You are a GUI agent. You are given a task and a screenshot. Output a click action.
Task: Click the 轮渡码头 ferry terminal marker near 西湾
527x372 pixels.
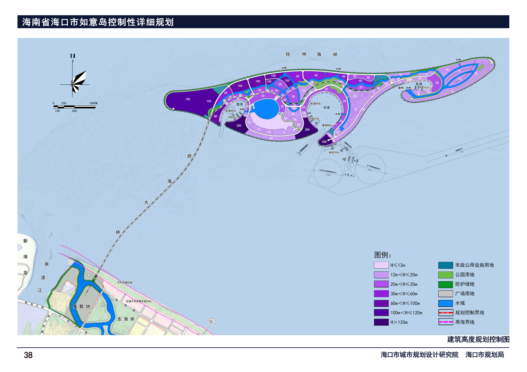[x=231, y=111]
